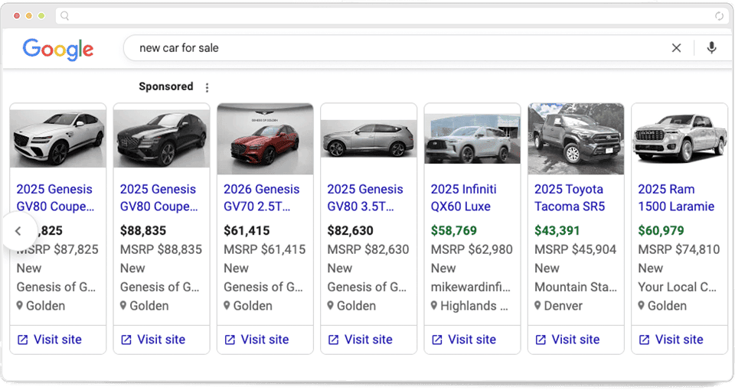Screen dimensions: 735x390
Task: Click external link icon on $87,825 card
Action: click(x=22, y=340)
